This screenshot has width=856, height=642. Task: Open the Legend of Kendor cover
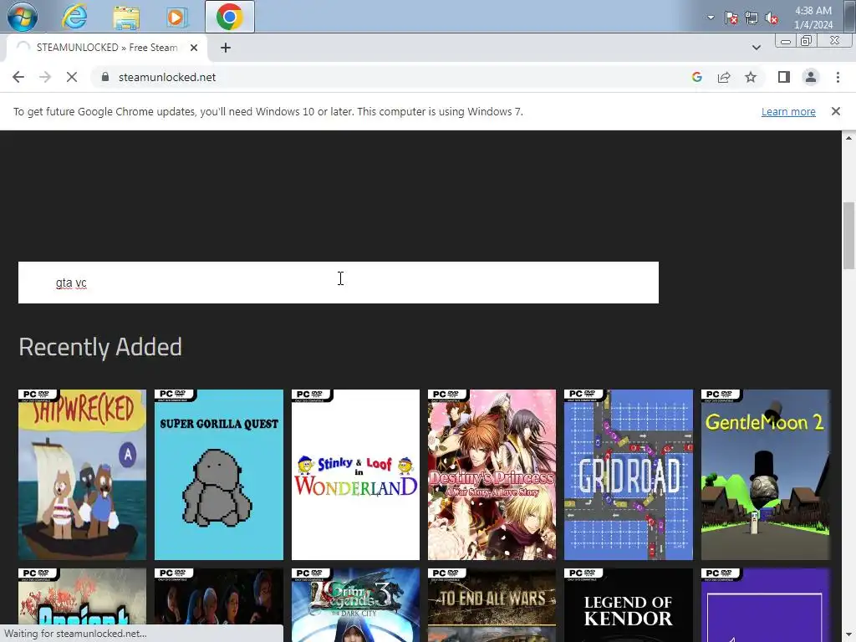pos(629,605)
